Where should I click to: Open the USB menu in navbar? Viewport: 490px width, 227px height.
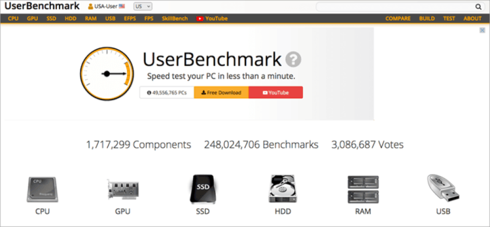[110, 19]
